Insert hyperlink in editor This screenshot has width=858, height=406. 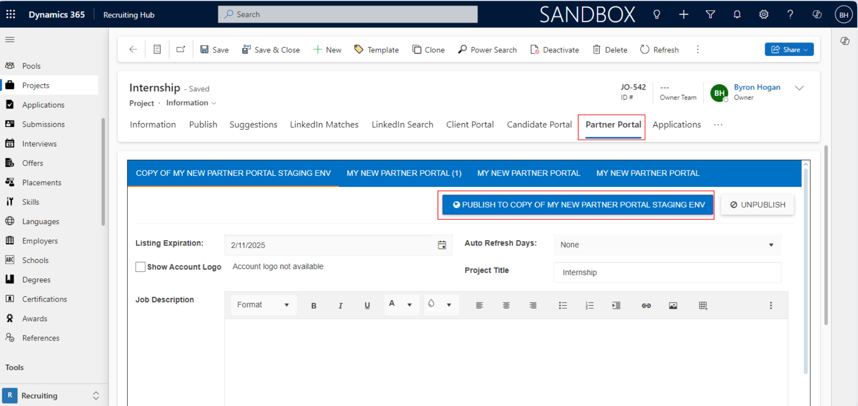[x=646, y=306]
